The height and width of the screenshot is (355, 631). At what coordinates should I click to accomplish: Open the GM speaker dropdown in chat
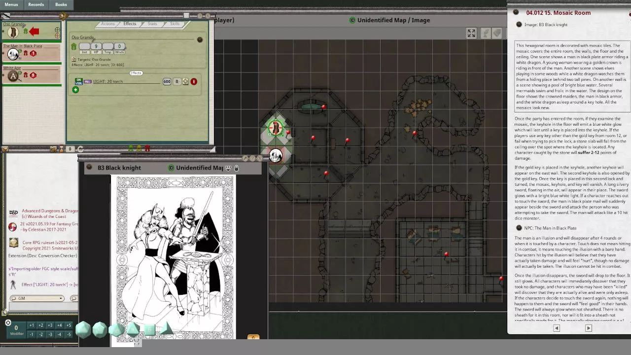click(x=37, y=298)
